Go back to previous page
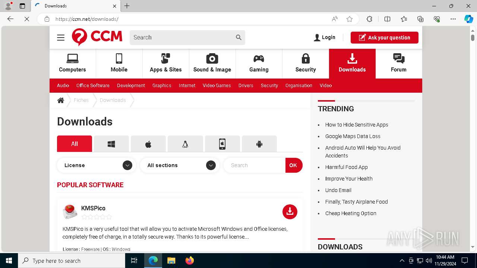 (10, 19)
